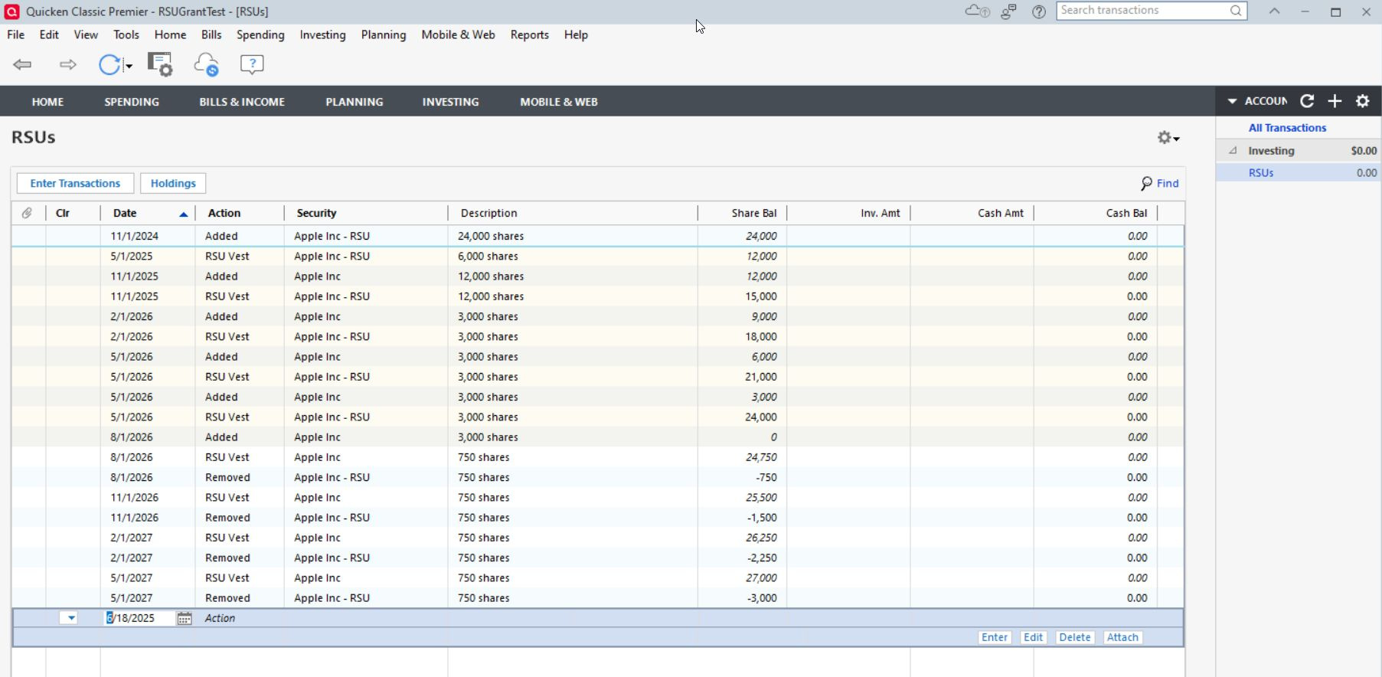Open the File menu
Screen dimensions: 1382x677
coord(16,35)
